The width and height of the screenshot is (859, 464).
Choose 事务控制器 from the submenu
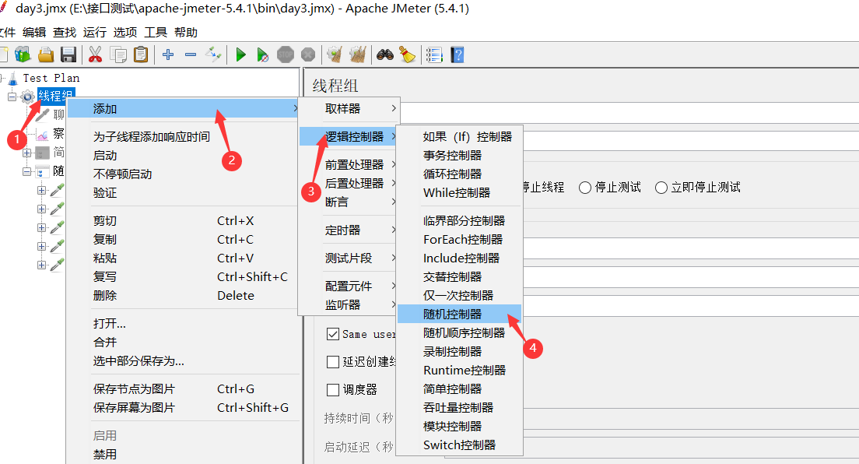(x=459, y=155)
